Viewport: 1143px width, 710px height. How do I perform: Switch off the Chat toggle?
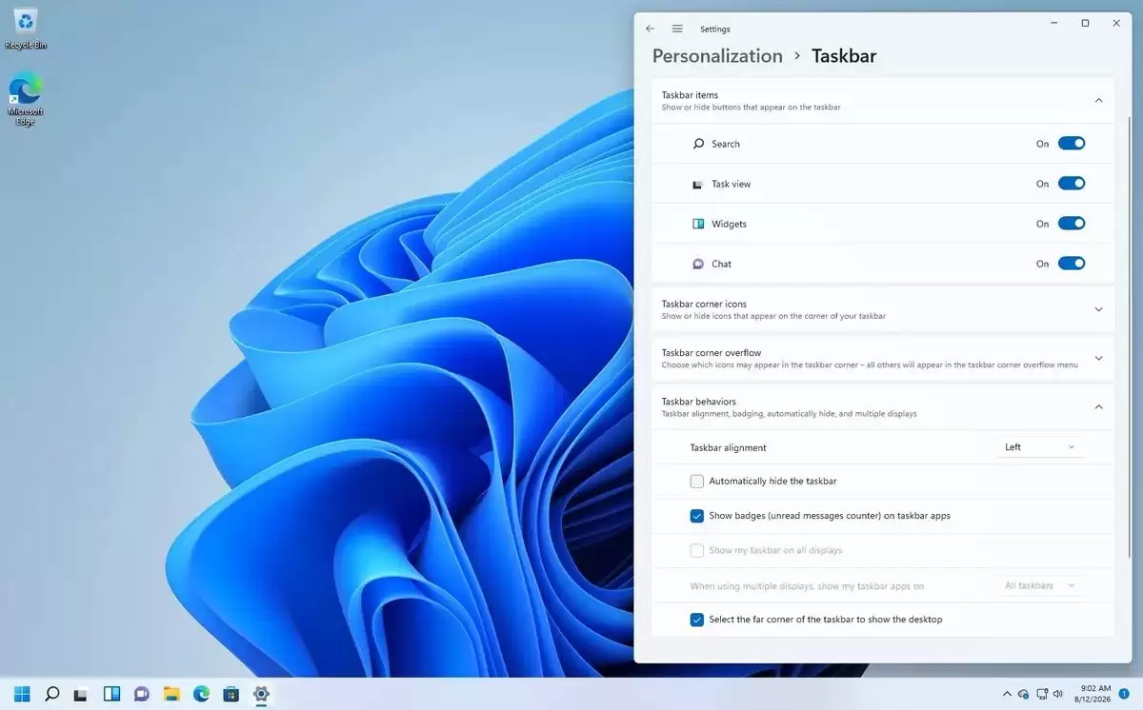point(1072,264)
